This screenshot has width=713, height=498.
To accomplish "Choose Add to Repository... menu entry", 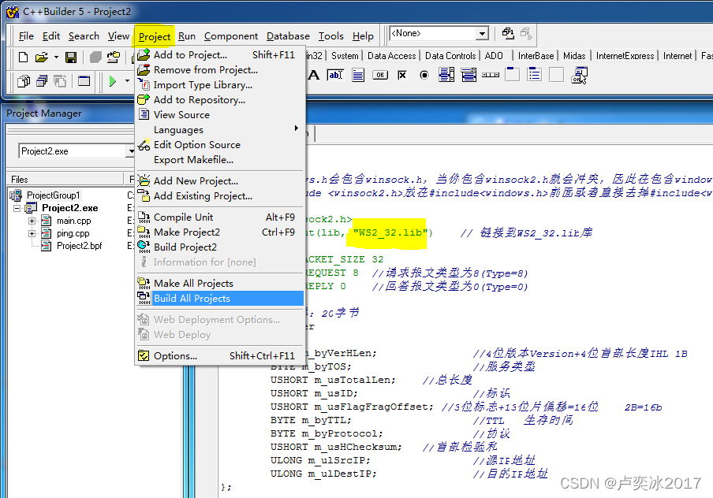I will [x=220, y=100].
